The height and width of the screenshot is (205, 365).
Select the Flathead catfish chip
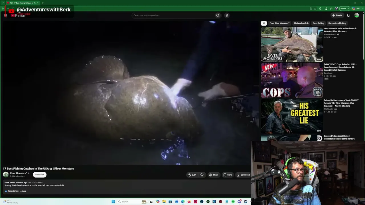click(301, 23)
